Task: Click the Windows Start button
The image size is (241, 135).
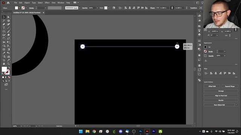Action: tap(81, 132)
